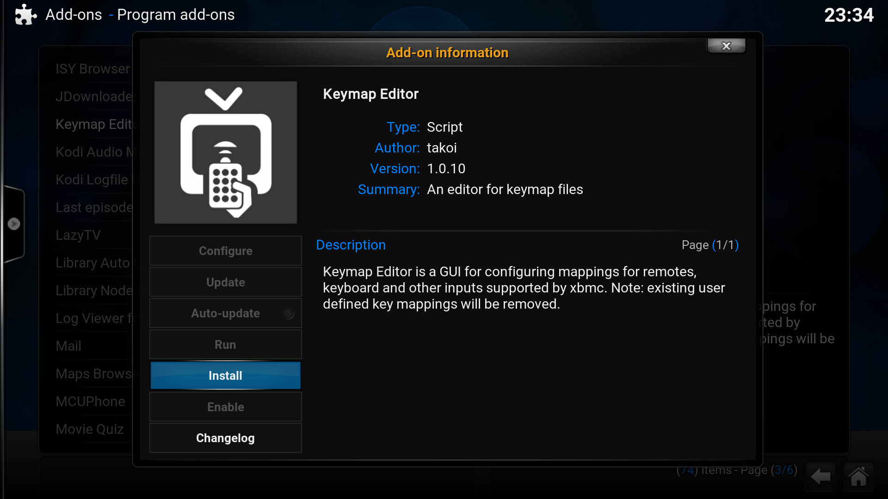Click the Program add-ons breadcrumb
The image size is (888, 499).
pyautogui.click(x=176, y=15)
